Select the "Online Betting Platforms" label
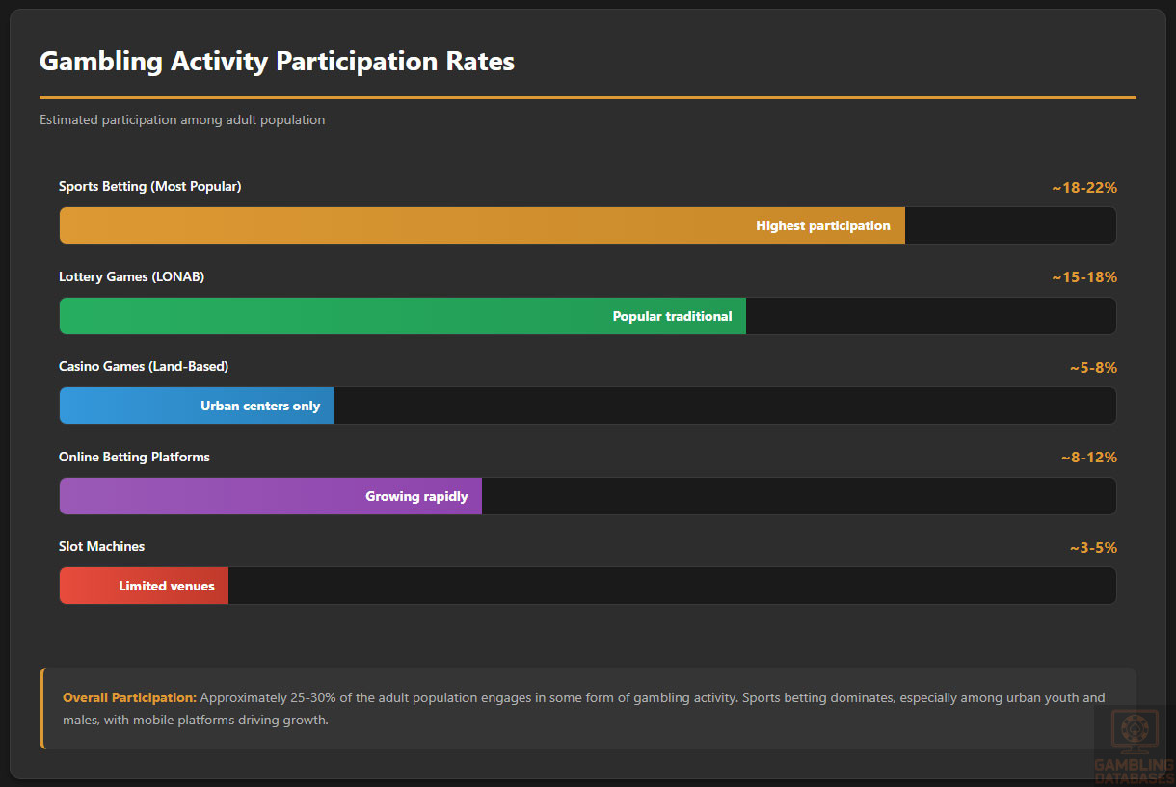Screen dimensions: 1176x787 134,457
